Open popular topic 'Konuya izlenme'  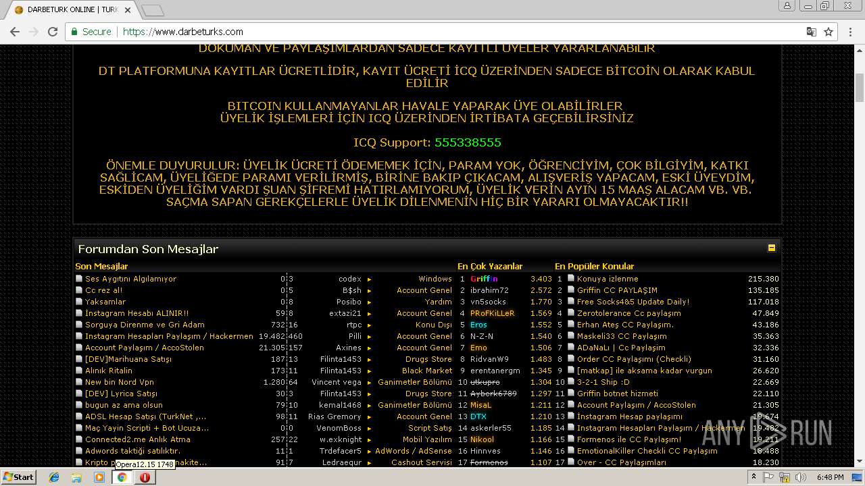[608, 279]
